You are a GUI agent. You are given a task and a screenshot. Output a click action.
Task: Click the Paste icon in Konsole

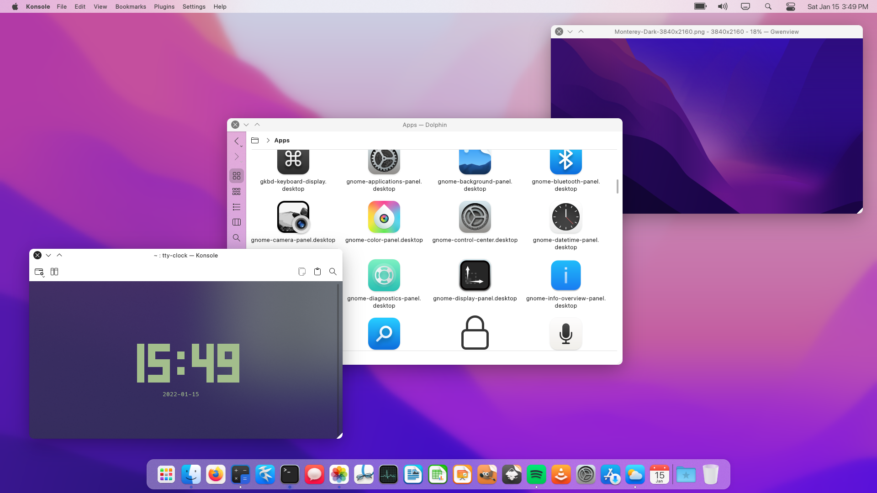[x=317, y=272]
